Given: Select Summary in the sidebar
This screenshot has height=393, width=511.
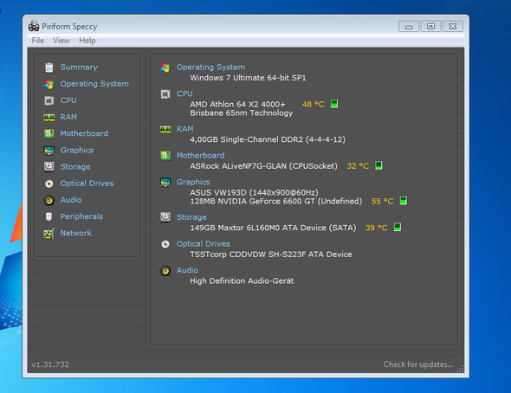Looking at the screenshot, I should [79, 67].
